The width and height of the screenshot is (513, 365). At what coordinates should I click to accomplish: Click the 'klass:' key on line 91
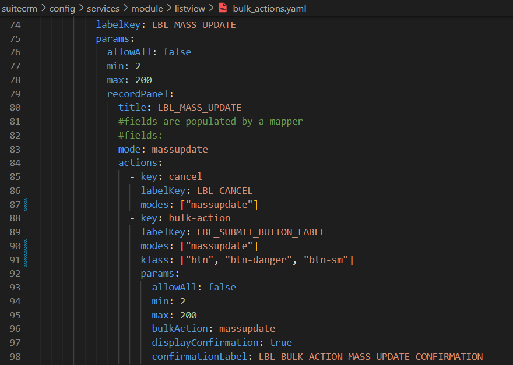[157, 260]
